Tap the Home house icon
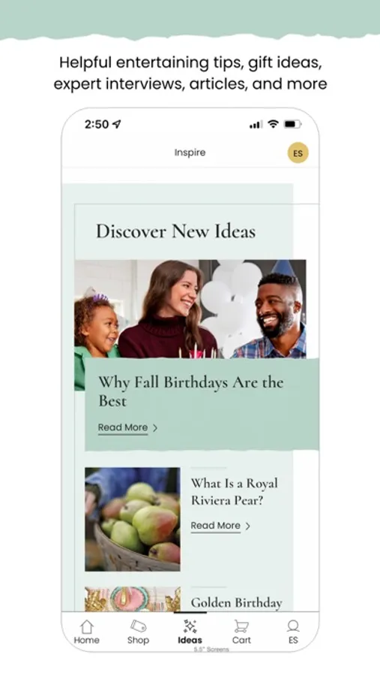The image size is (380, 676). pyautogui.click(x=86, y=626)
